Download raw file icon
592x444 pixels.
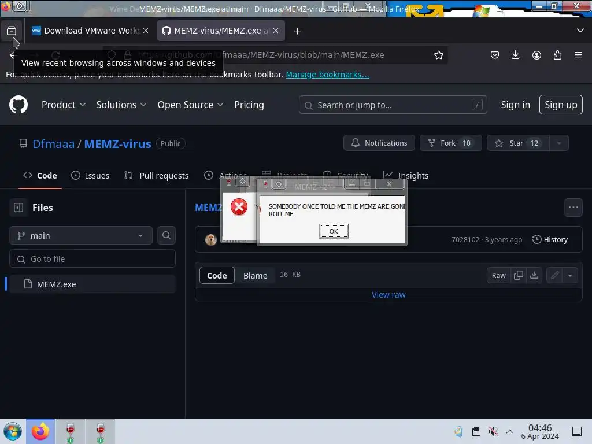534,276
